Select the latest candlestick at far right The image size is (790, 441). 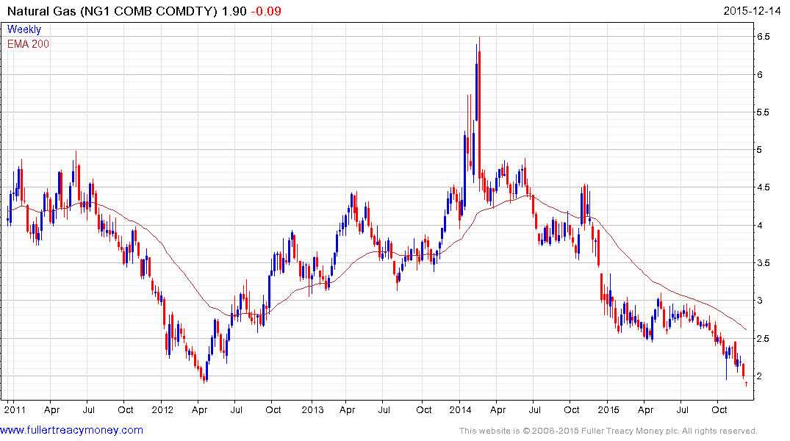(x=747, y=383)
